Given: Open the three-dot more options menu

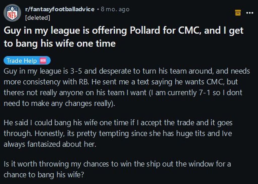Looking at the screenshot, I should point(249,12).
